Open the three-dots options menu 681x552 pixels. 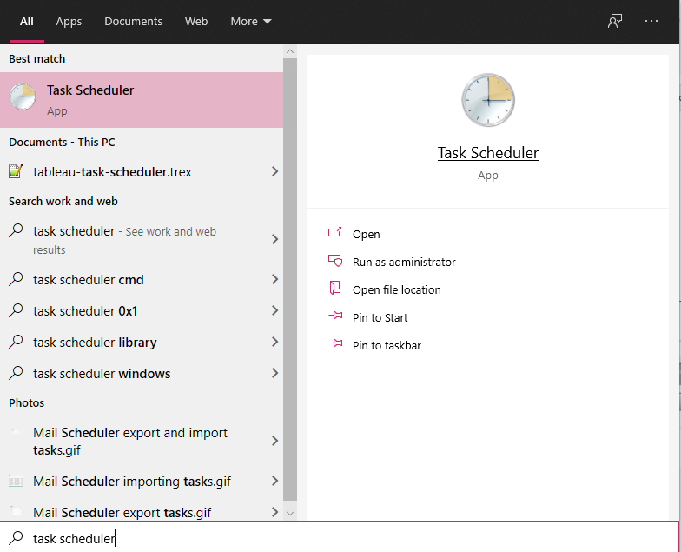coord(651,22)
